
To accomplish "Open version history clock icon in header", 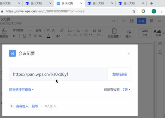I will 132,21.
